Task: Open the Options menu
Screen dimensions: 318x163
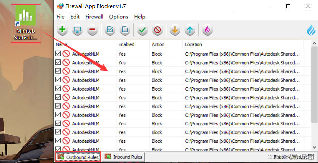Action: click(119, 17)
